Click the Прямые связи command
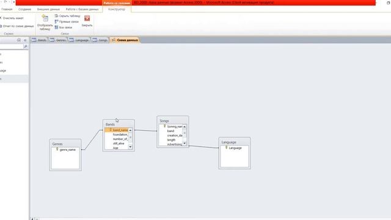Viewport: 391px width, 220px height. point(67,22)
